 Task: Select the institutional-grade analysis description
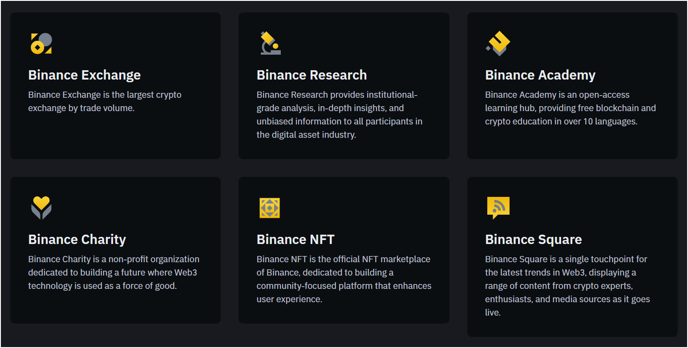coord(339,115)
